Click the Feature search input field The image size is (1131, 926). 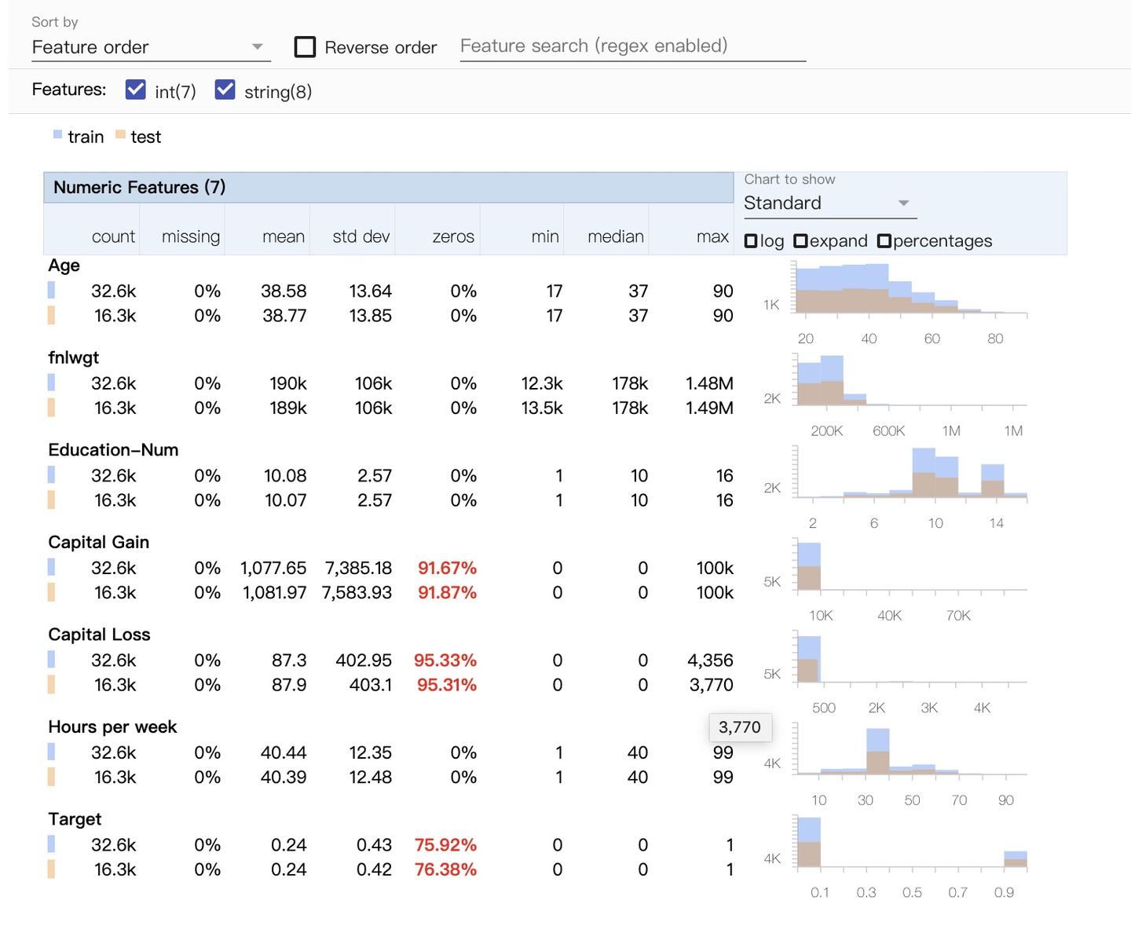coord(632,46)
